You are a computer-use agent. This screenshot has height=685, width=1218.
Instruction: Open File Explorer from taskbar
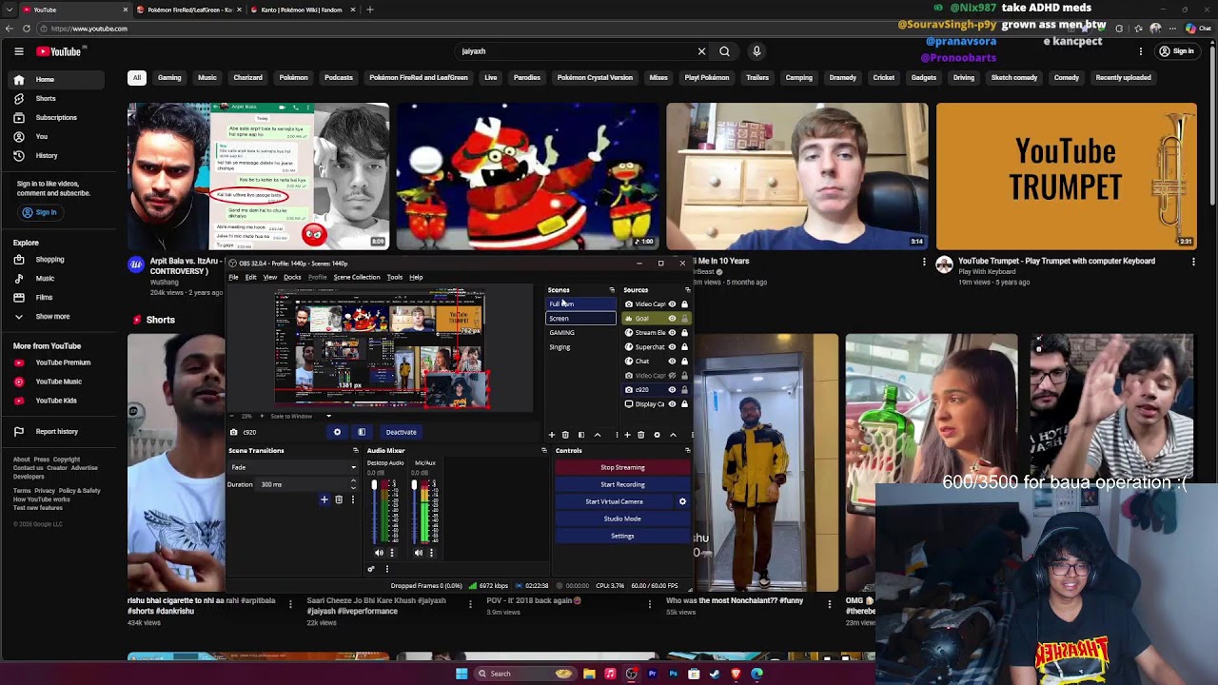click(589, 674)
